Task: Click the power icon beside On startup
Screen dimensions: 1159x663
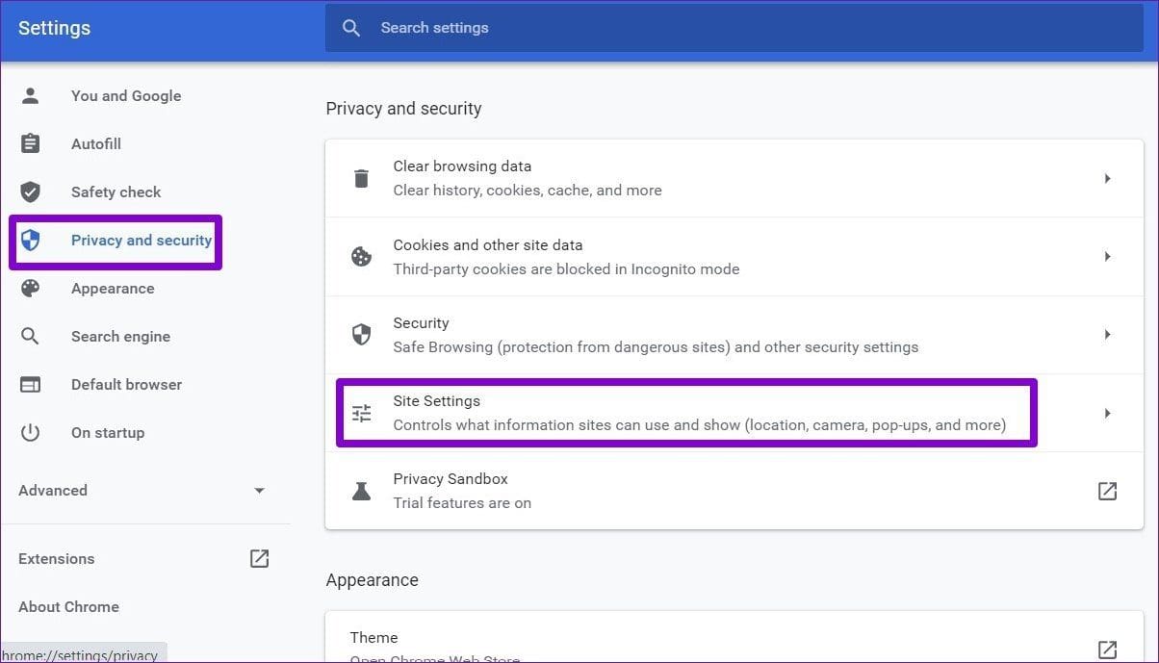Action: (31, 432)
